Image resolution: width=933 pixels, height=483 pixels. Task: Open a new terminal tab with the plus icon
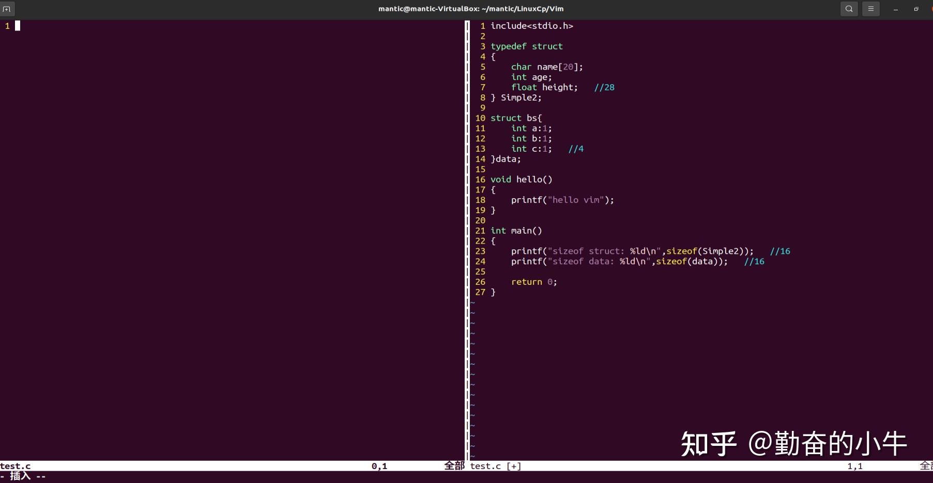click(7, 9)
